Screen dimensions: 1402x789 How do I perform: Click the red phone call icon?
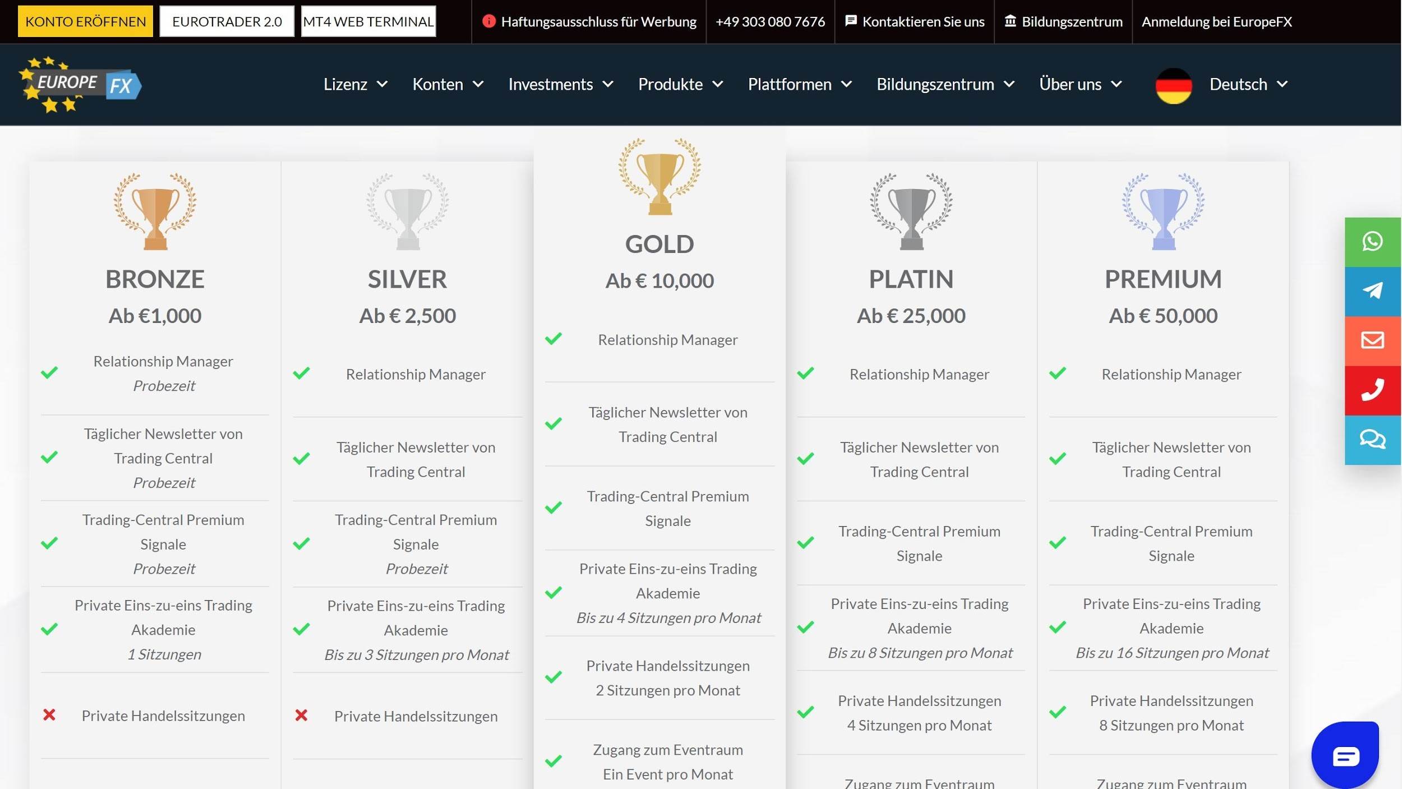(x=1372, y=390)
